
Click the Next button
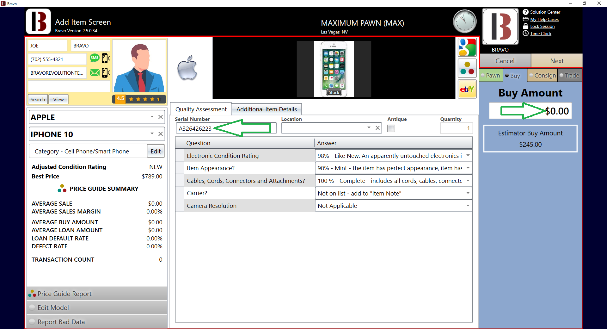pyautogui.click(x=557, y=61)
